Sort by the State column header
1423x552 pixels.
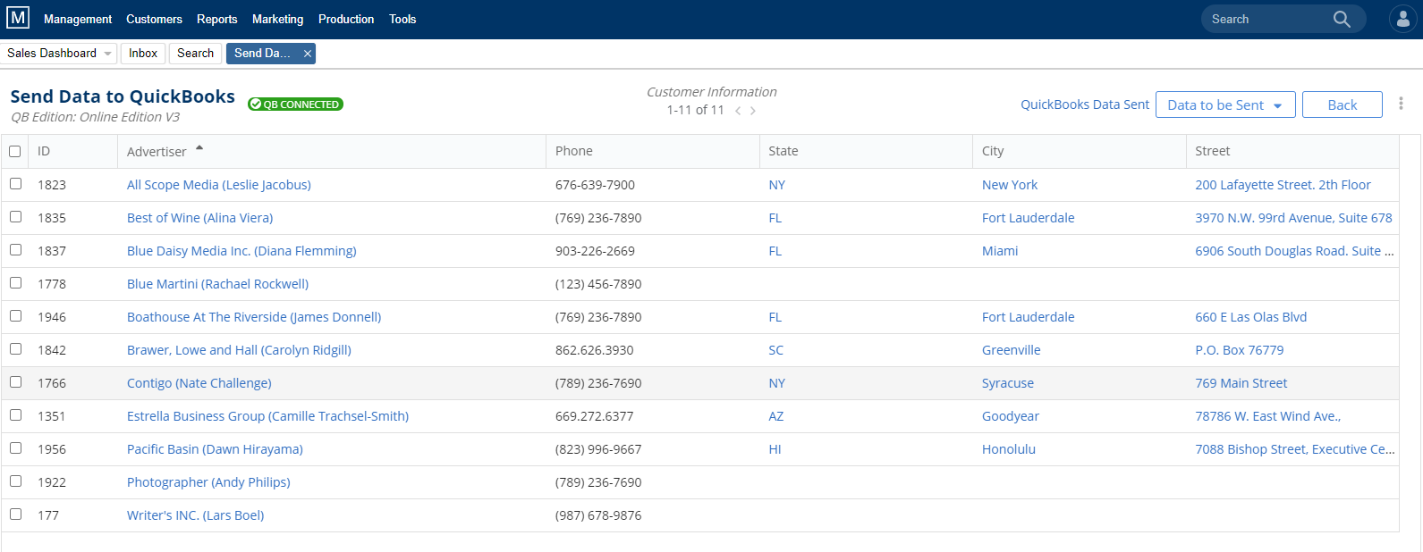(x=783, y=151)
